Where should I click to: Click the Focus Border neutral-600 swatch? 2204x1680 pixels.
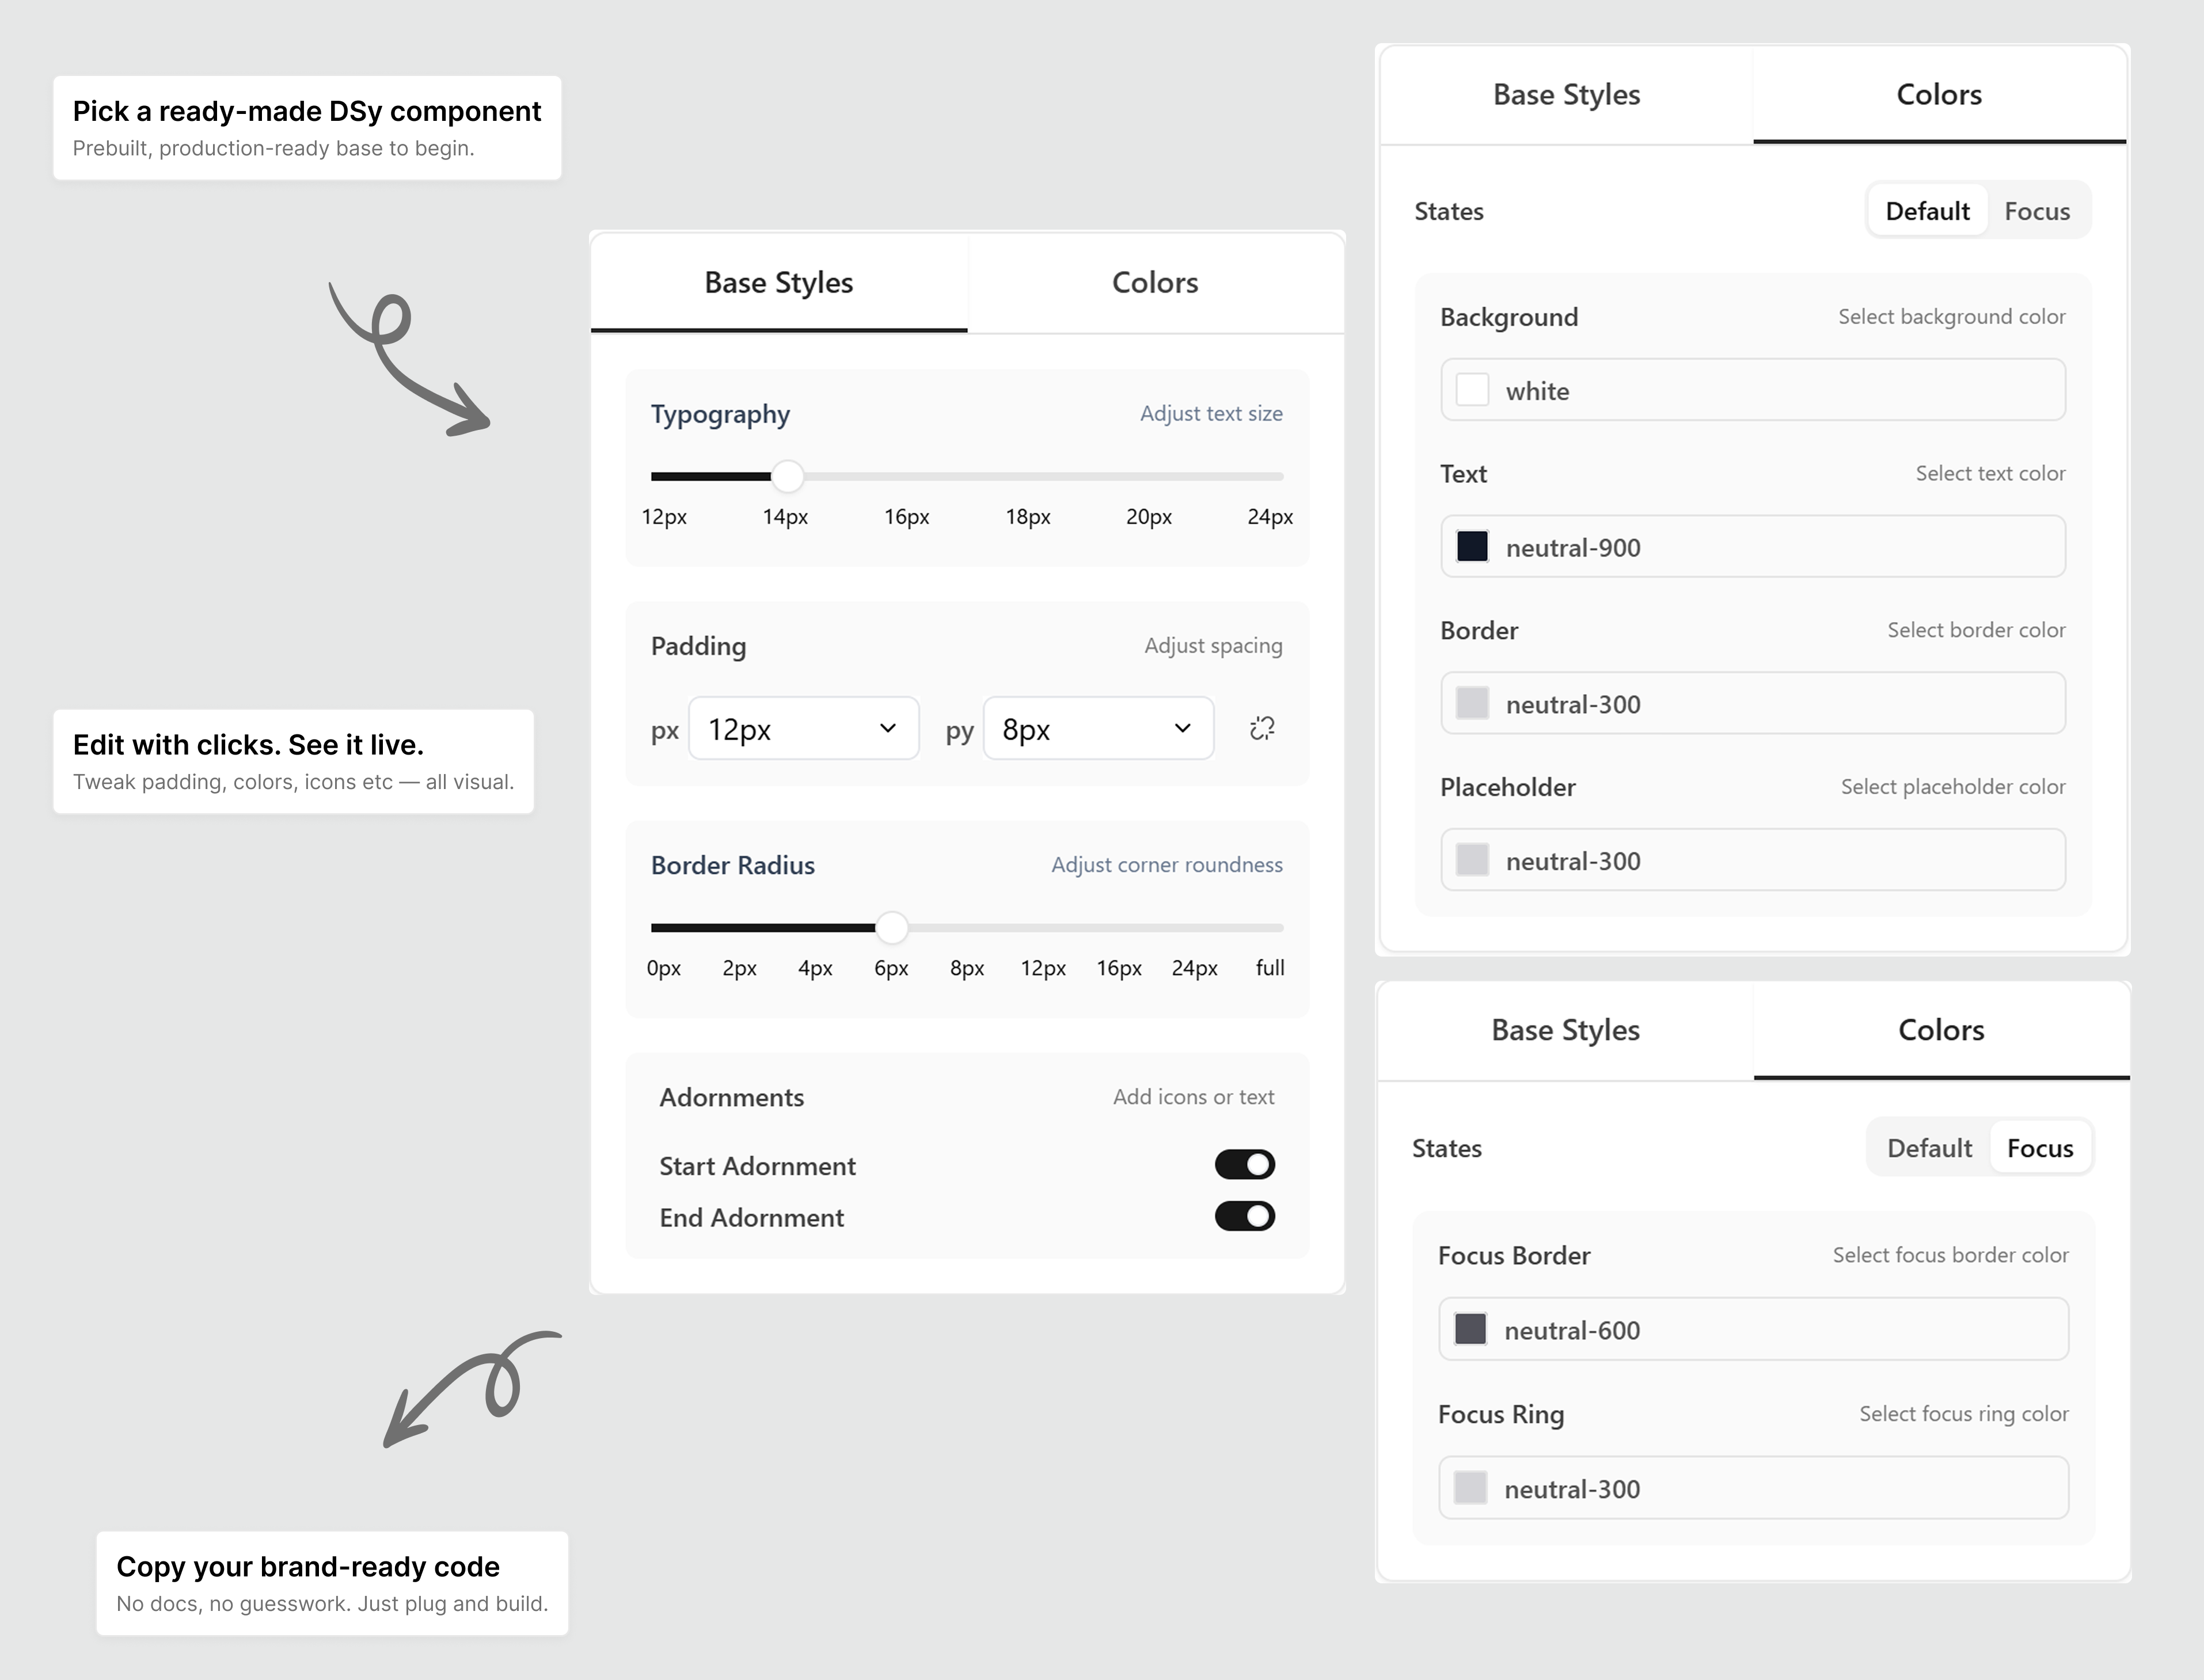tap(1470, 1329)
